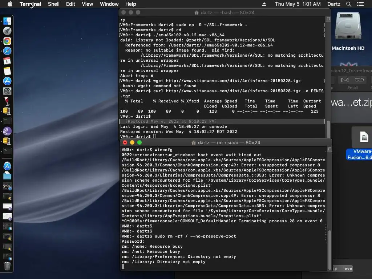The width and height of the screenshot is (372, 279).
Task: Open the Apple menu
Action: pyautogui.click(x=10, y=4)
